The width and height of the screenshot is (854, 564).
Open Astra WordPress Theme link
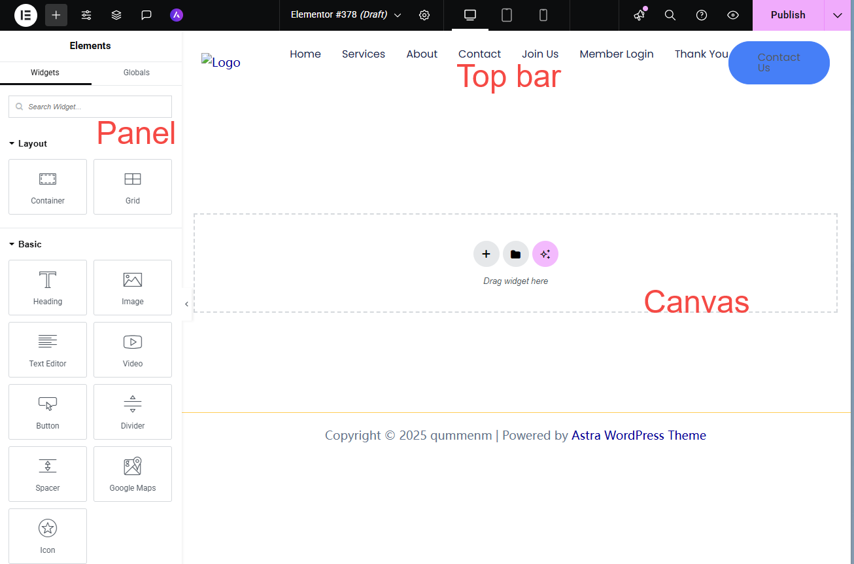pyautogui.click(x=638, y=436)
